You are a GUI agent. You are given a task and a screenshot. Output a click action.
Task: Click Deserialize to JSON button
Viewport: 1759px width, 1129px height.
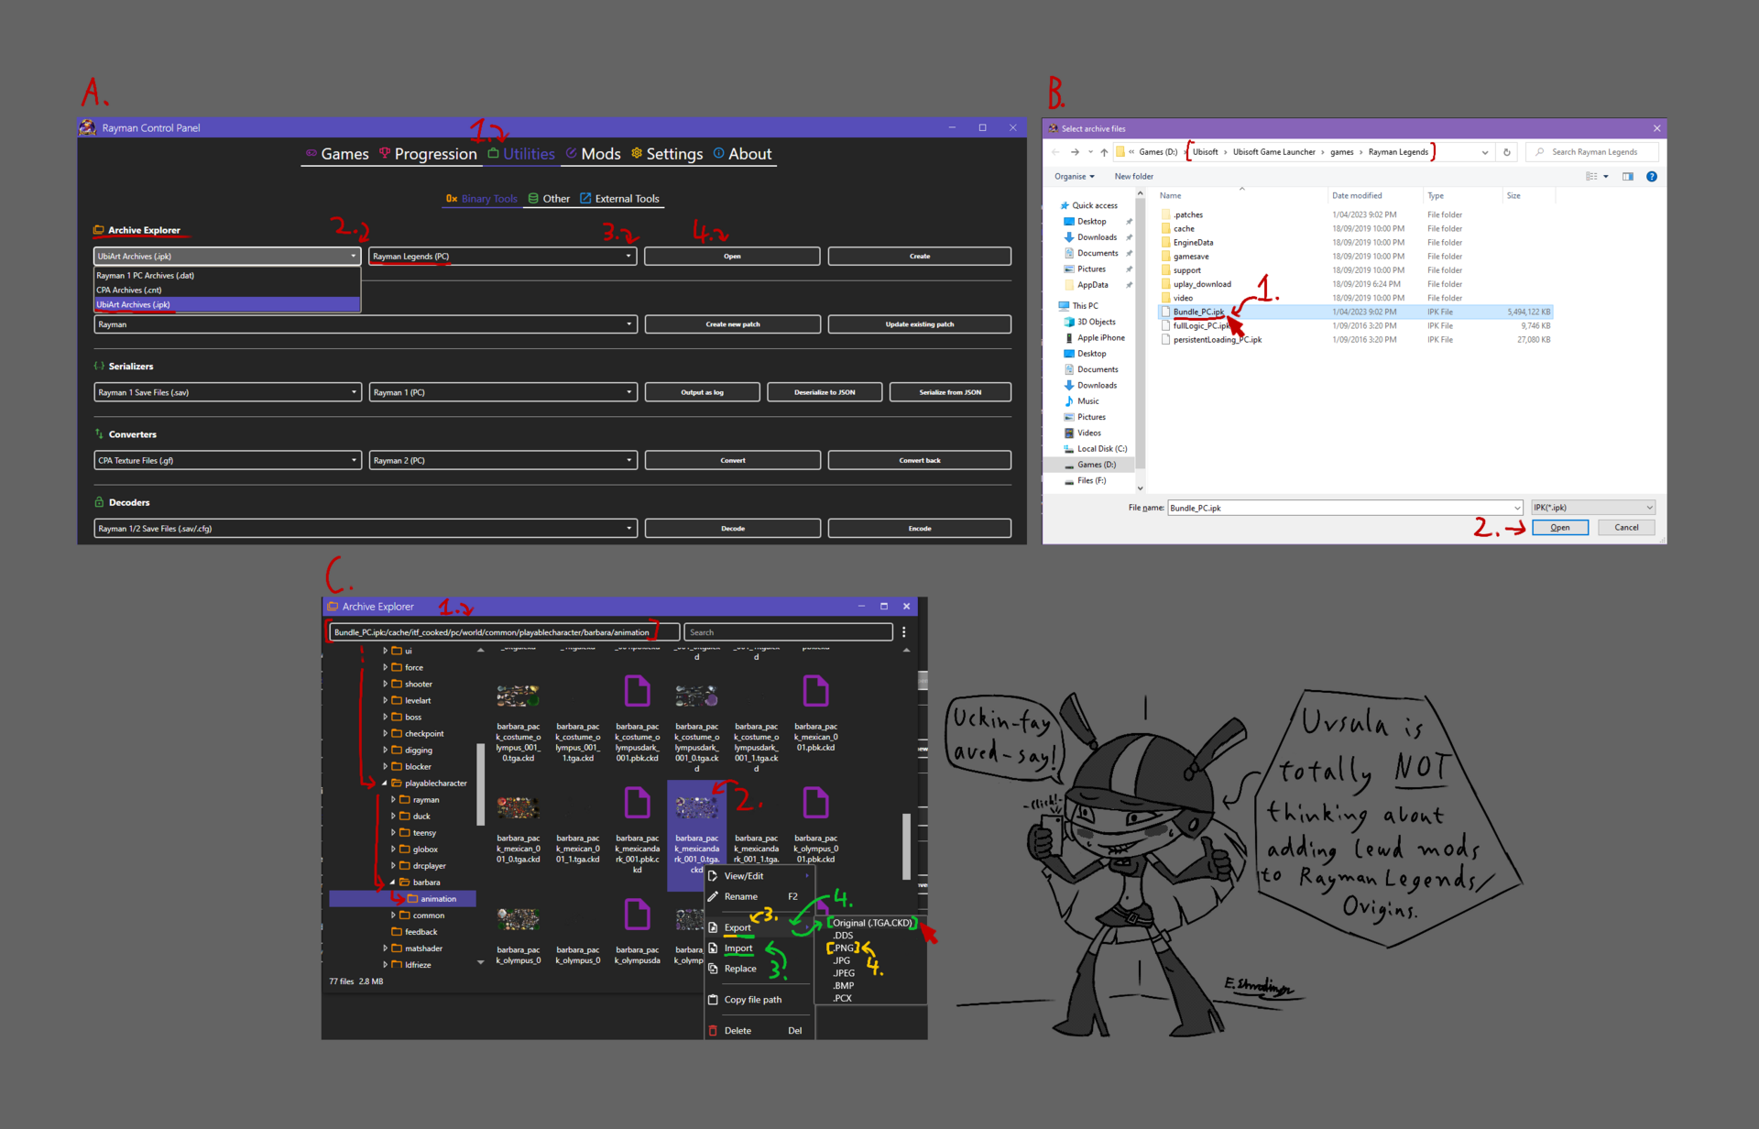coord(825,392)
